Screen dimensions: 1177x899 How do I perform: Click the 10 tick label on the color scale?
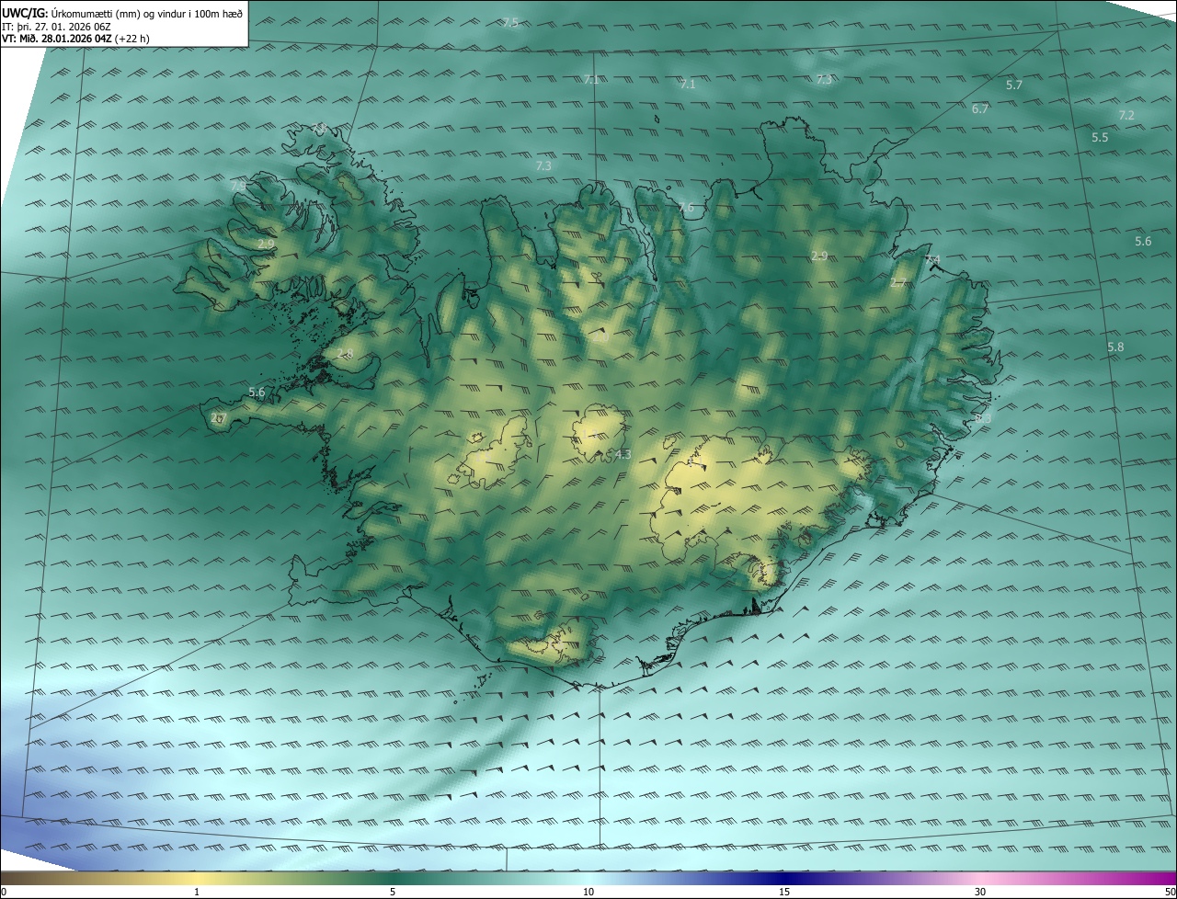[588, 892]
